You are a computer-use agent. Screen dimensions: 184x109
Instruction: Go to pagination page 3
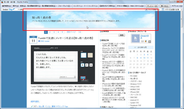(x=54, y=32)
